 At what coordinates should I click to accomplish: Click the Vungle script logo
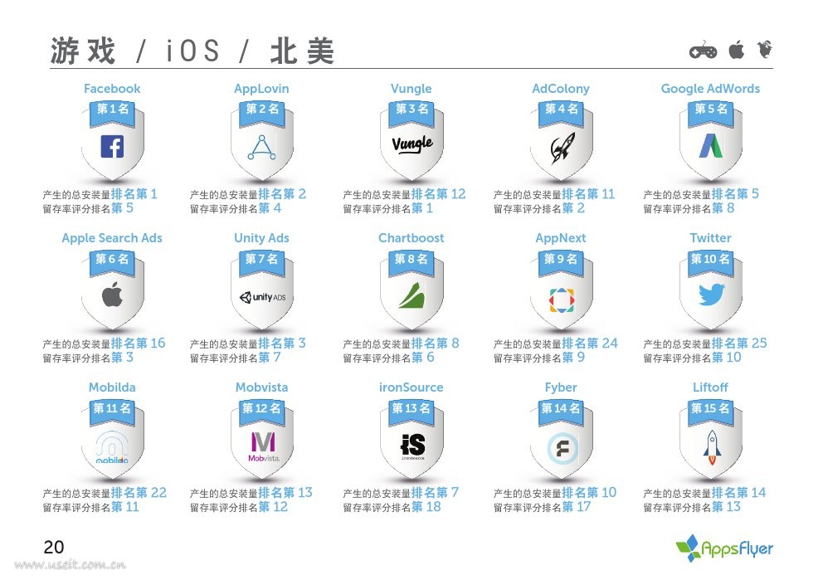(x=412, y=144)
